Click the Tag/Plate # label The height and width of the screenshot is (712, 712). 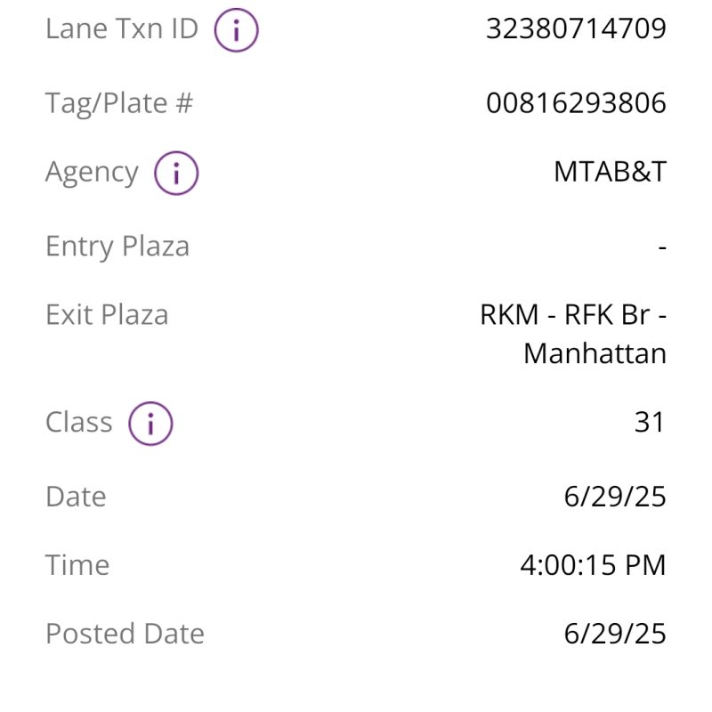tap(118, 104)
